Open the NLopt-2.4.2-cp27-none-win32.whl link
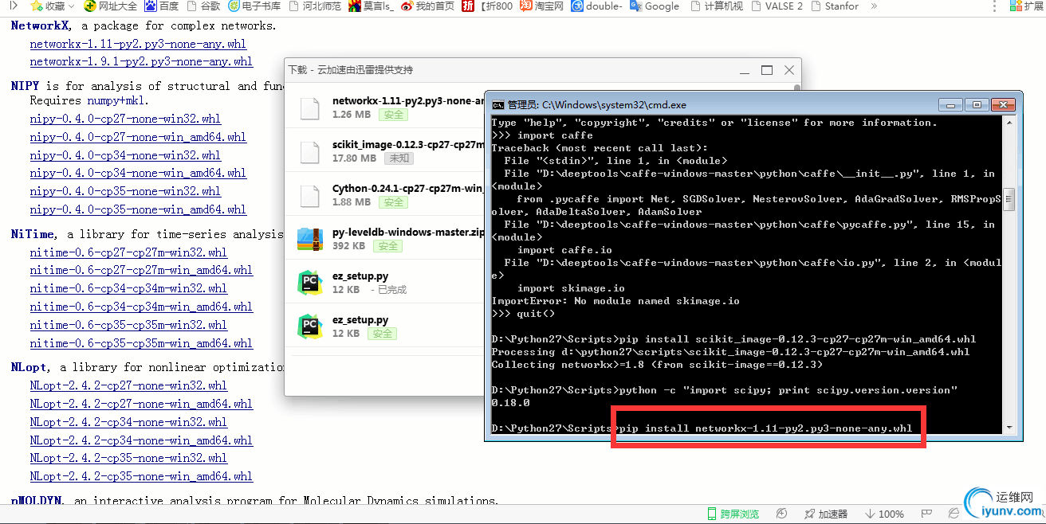The image size is (1046, 524). tap(128, 385)
